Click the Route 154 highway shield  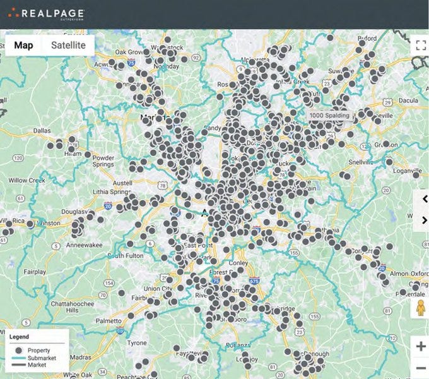click(x=109, y=283)
